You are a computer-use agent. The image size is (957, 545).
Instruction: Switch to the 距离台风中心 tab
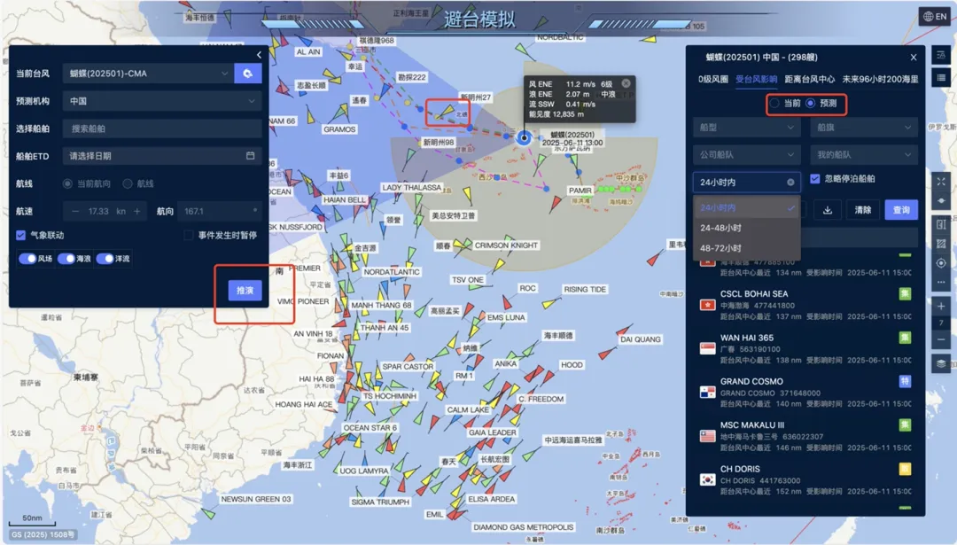(809, 80)
